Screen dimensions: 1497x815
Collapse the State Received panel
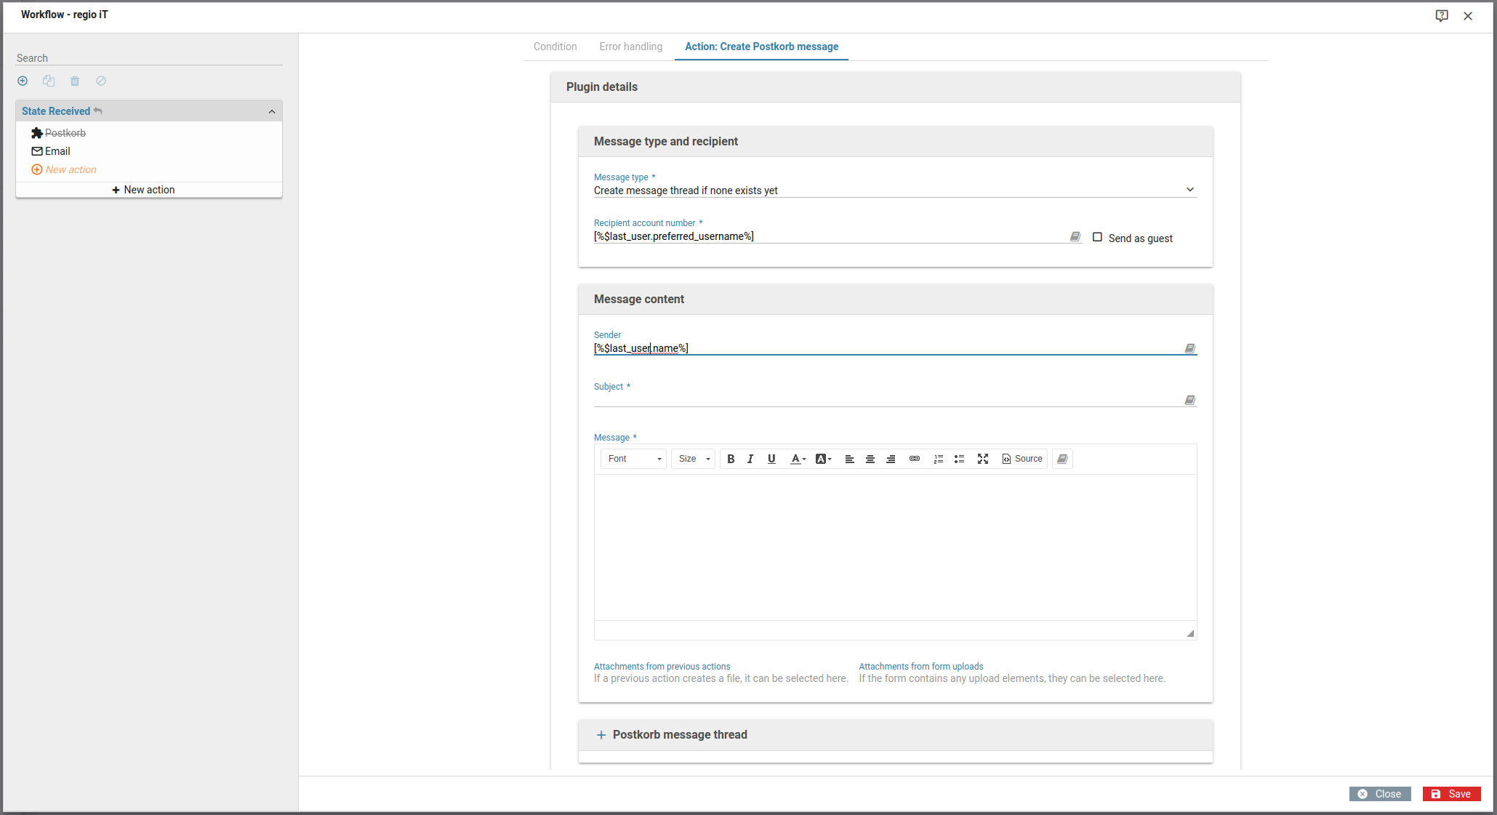pyautogui.click(x=272, y=111)
